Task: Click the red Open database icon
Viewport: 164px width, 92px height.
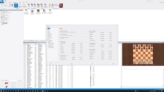Action: point(12,5)
